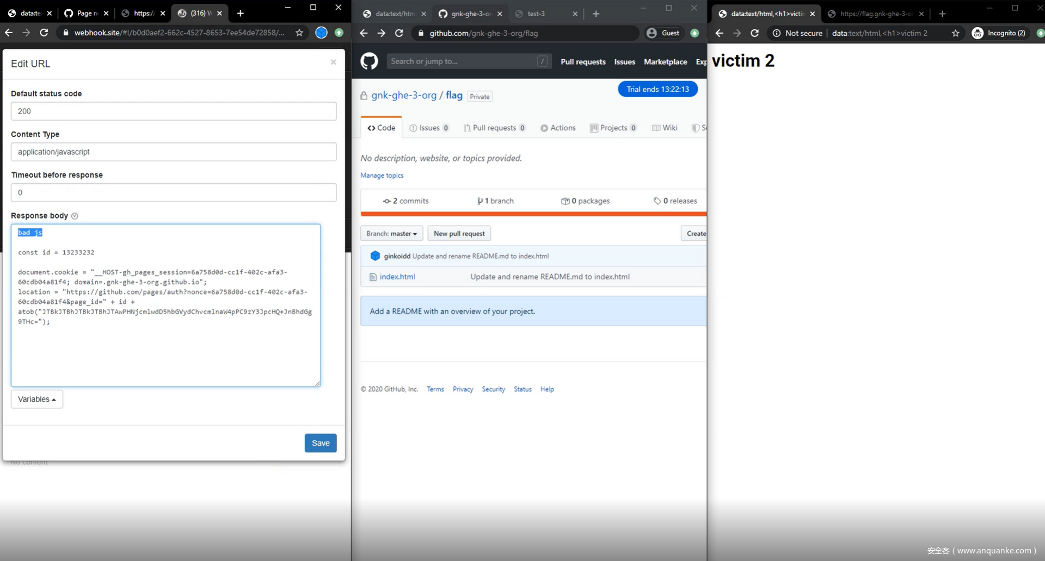Click the ginkoidd avatar icon

(375, 256)
